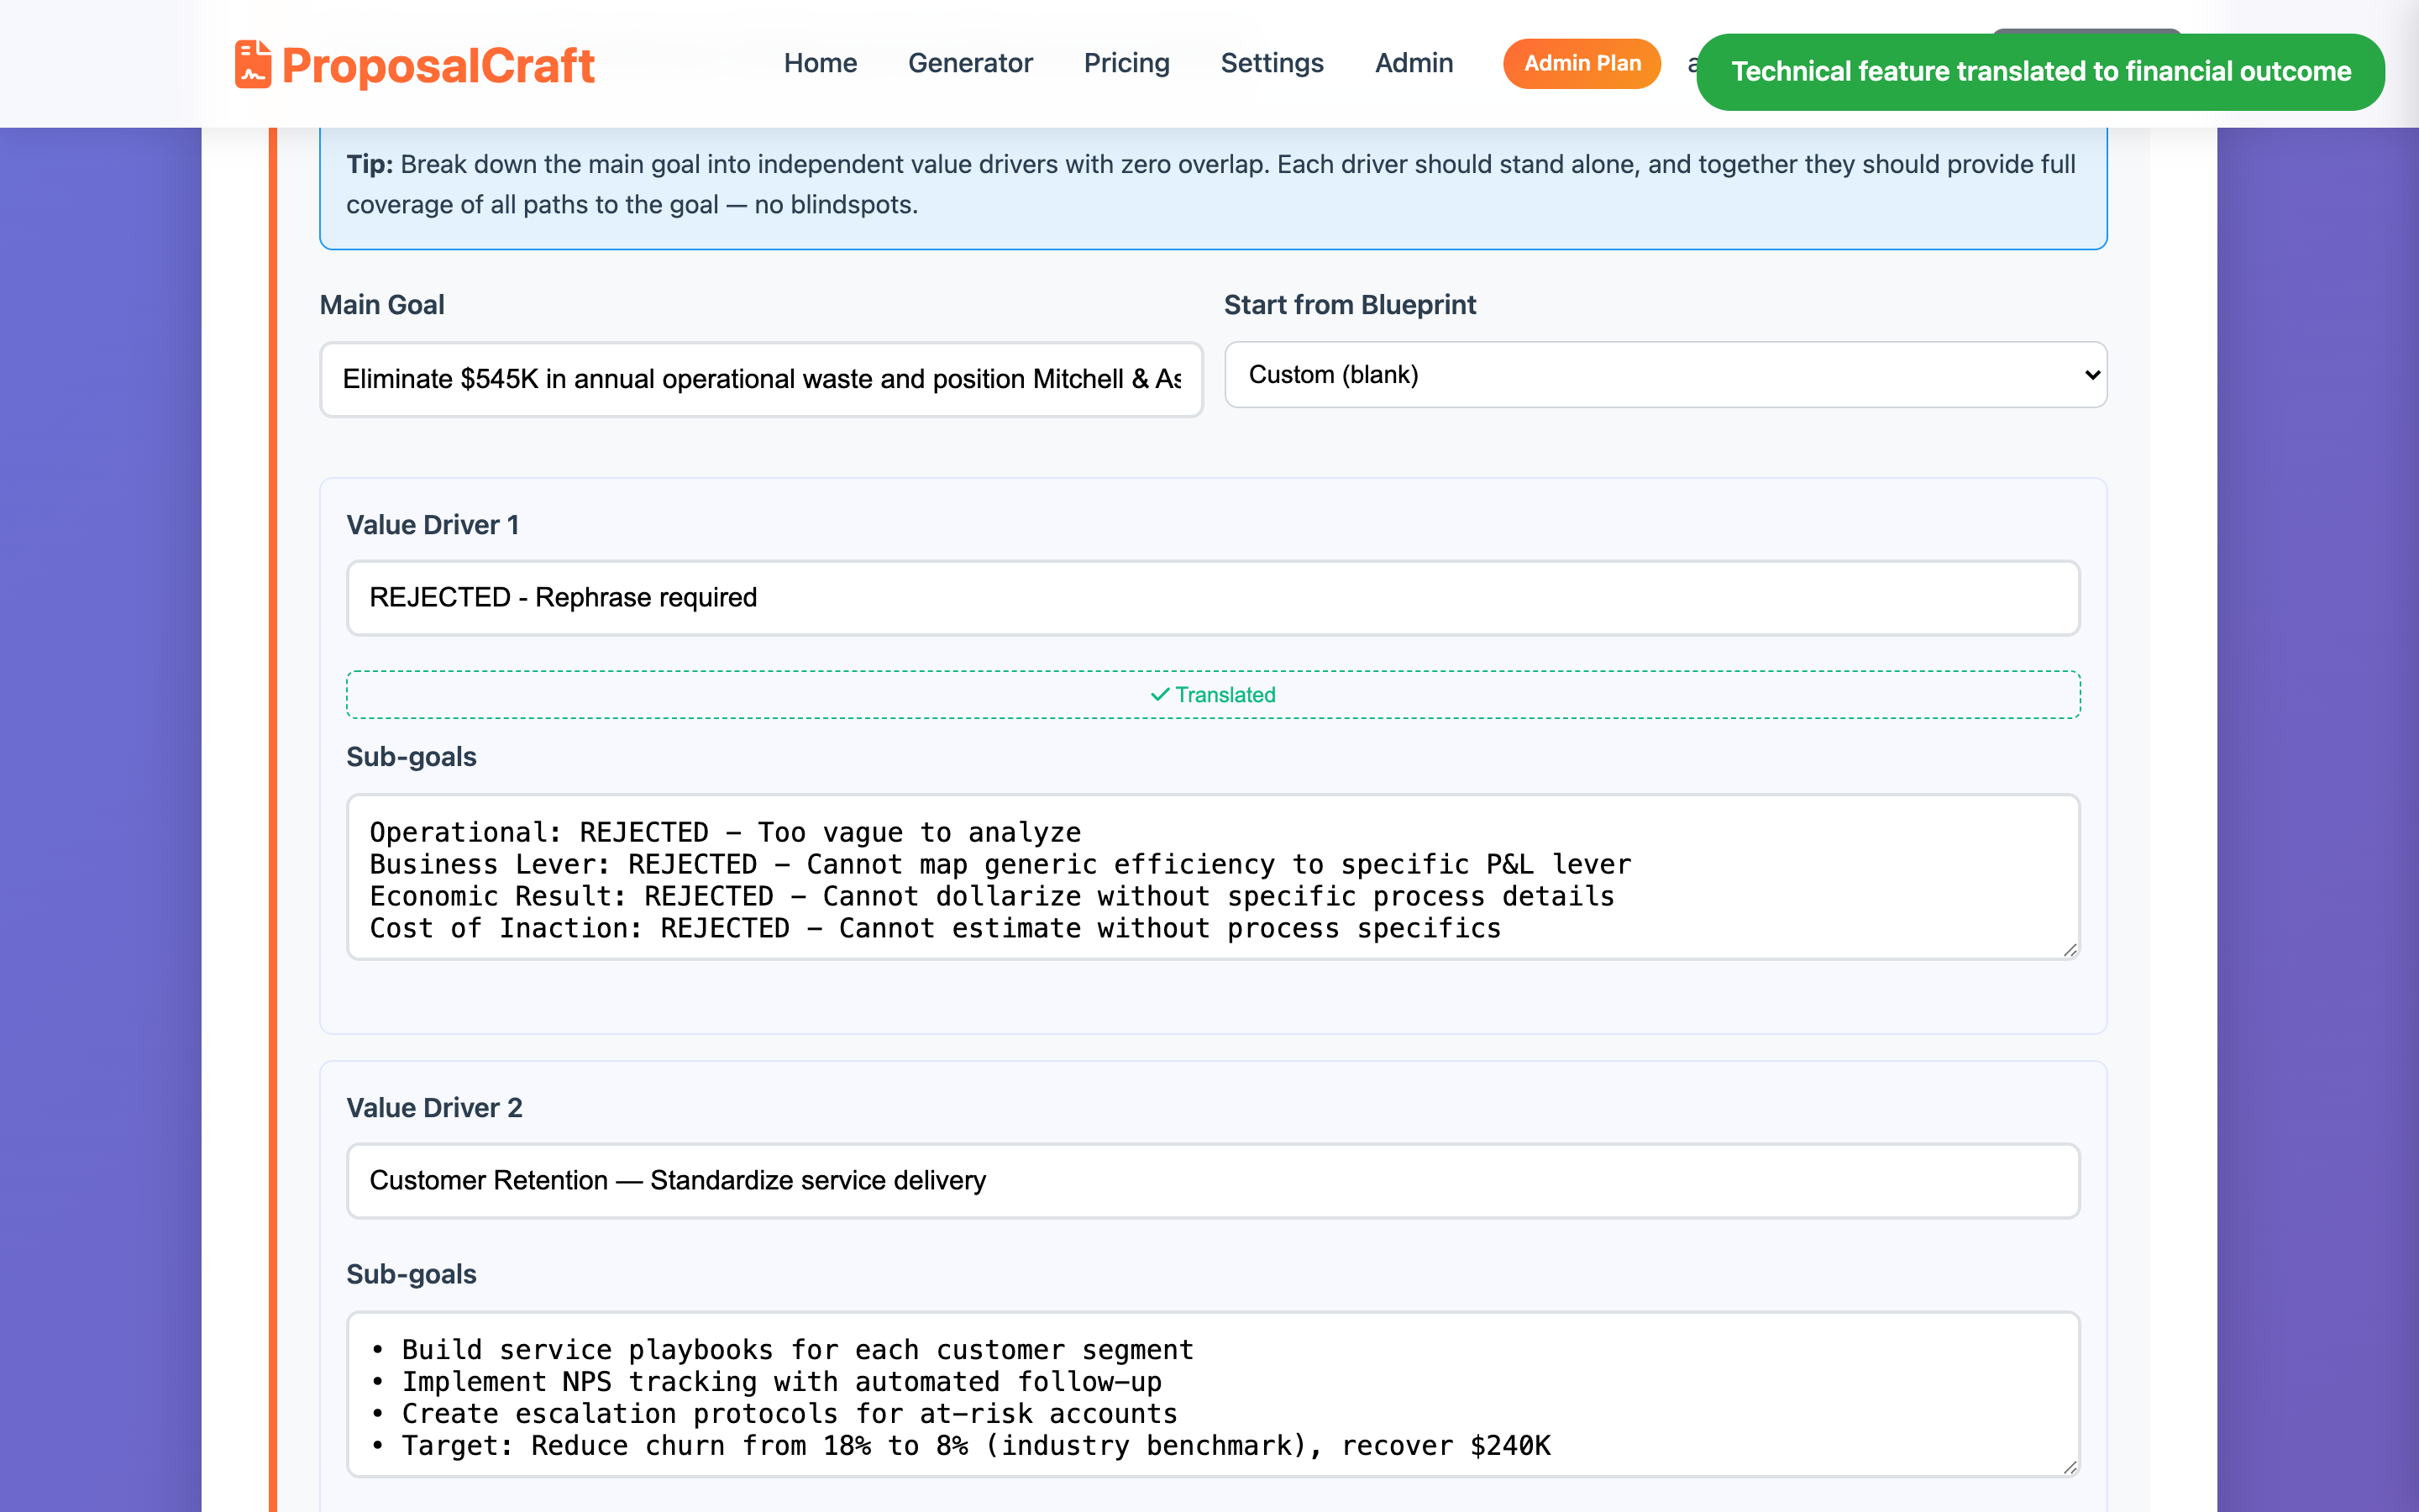Go to the Home nav item
This screenshot has width=2419, height=1512.
pyautogui.click(x=820, y=63)
